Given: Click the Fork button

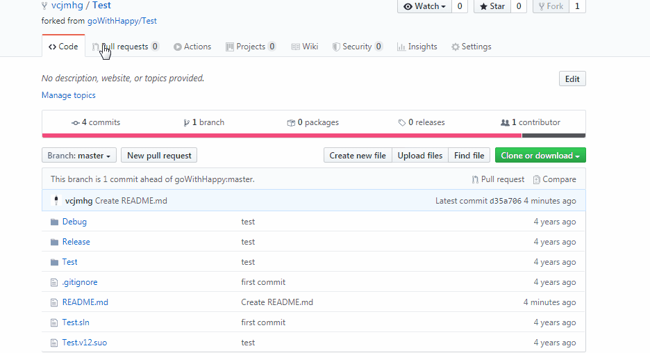Looking at the screenshot, I should [551, 6].
